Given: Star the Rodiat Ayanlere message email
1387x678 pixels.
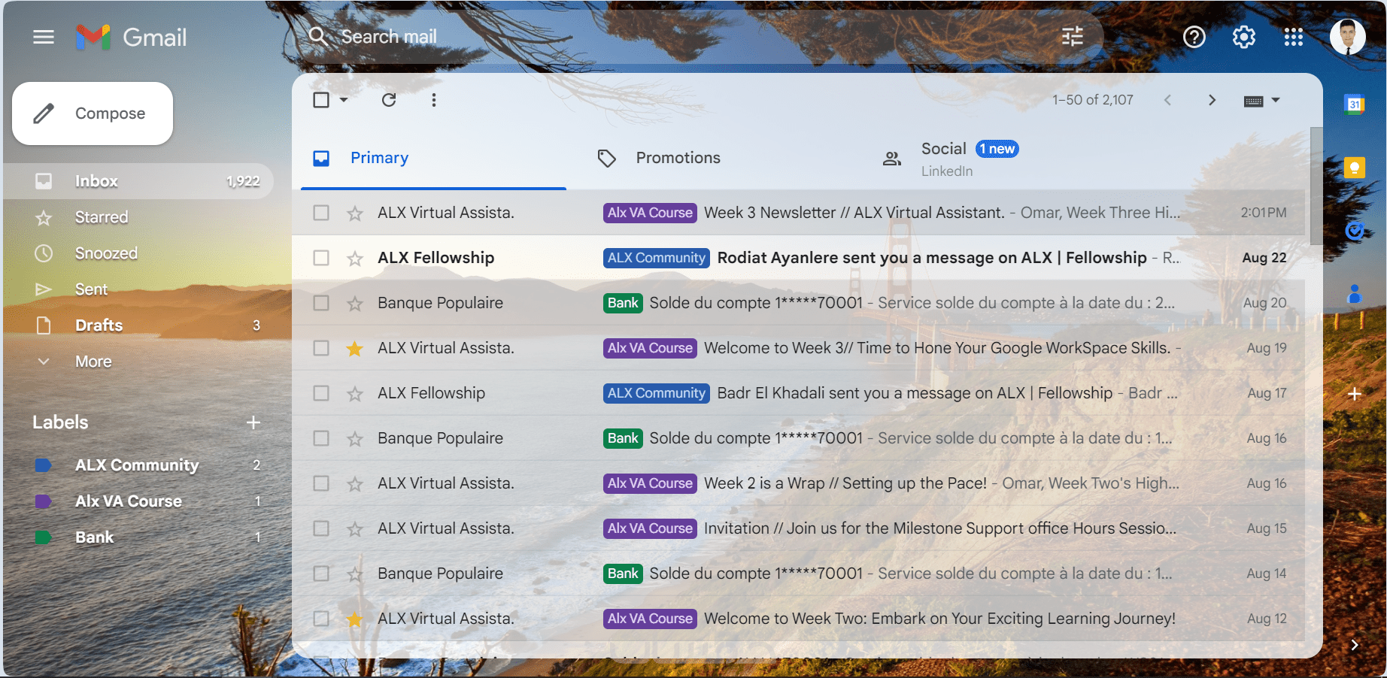Looking at the screenshot, I should tap(355, 259).
